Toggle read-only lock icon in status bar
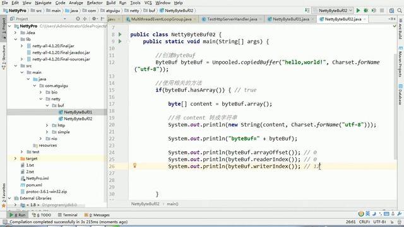The width and height of the screenshot is (404, 227). pos(392,222)
